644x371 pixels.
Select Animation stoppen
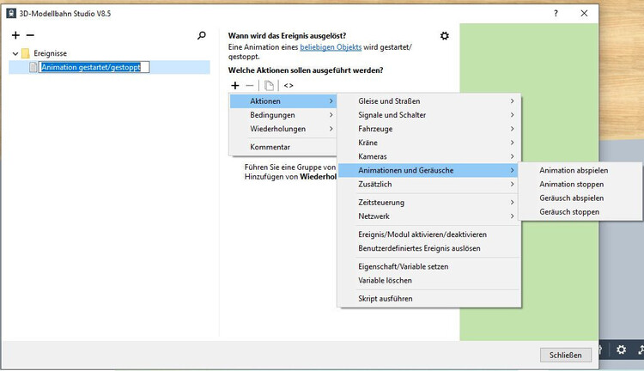(580, 184)
